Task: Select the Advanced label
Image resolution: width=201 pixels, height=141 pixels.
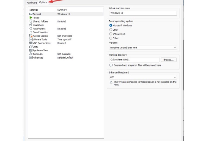Action: pos(38,57)
